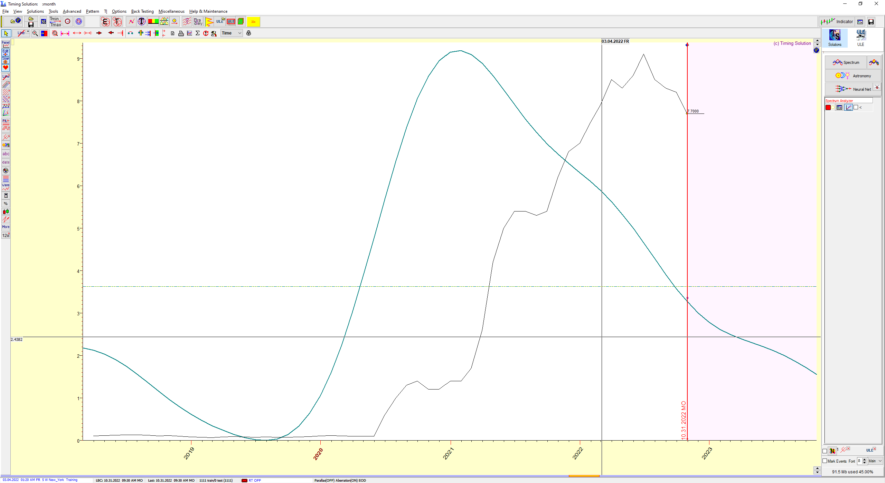Click the Tmin/Tmax toolbar icon

click(55, 22)
